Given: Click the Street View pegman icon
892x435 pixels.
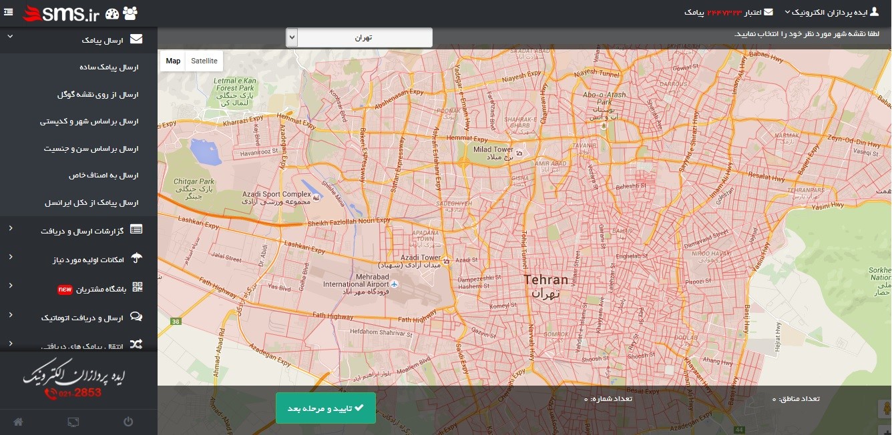Looking at the screenshot, I should click(x=885, y=408).
